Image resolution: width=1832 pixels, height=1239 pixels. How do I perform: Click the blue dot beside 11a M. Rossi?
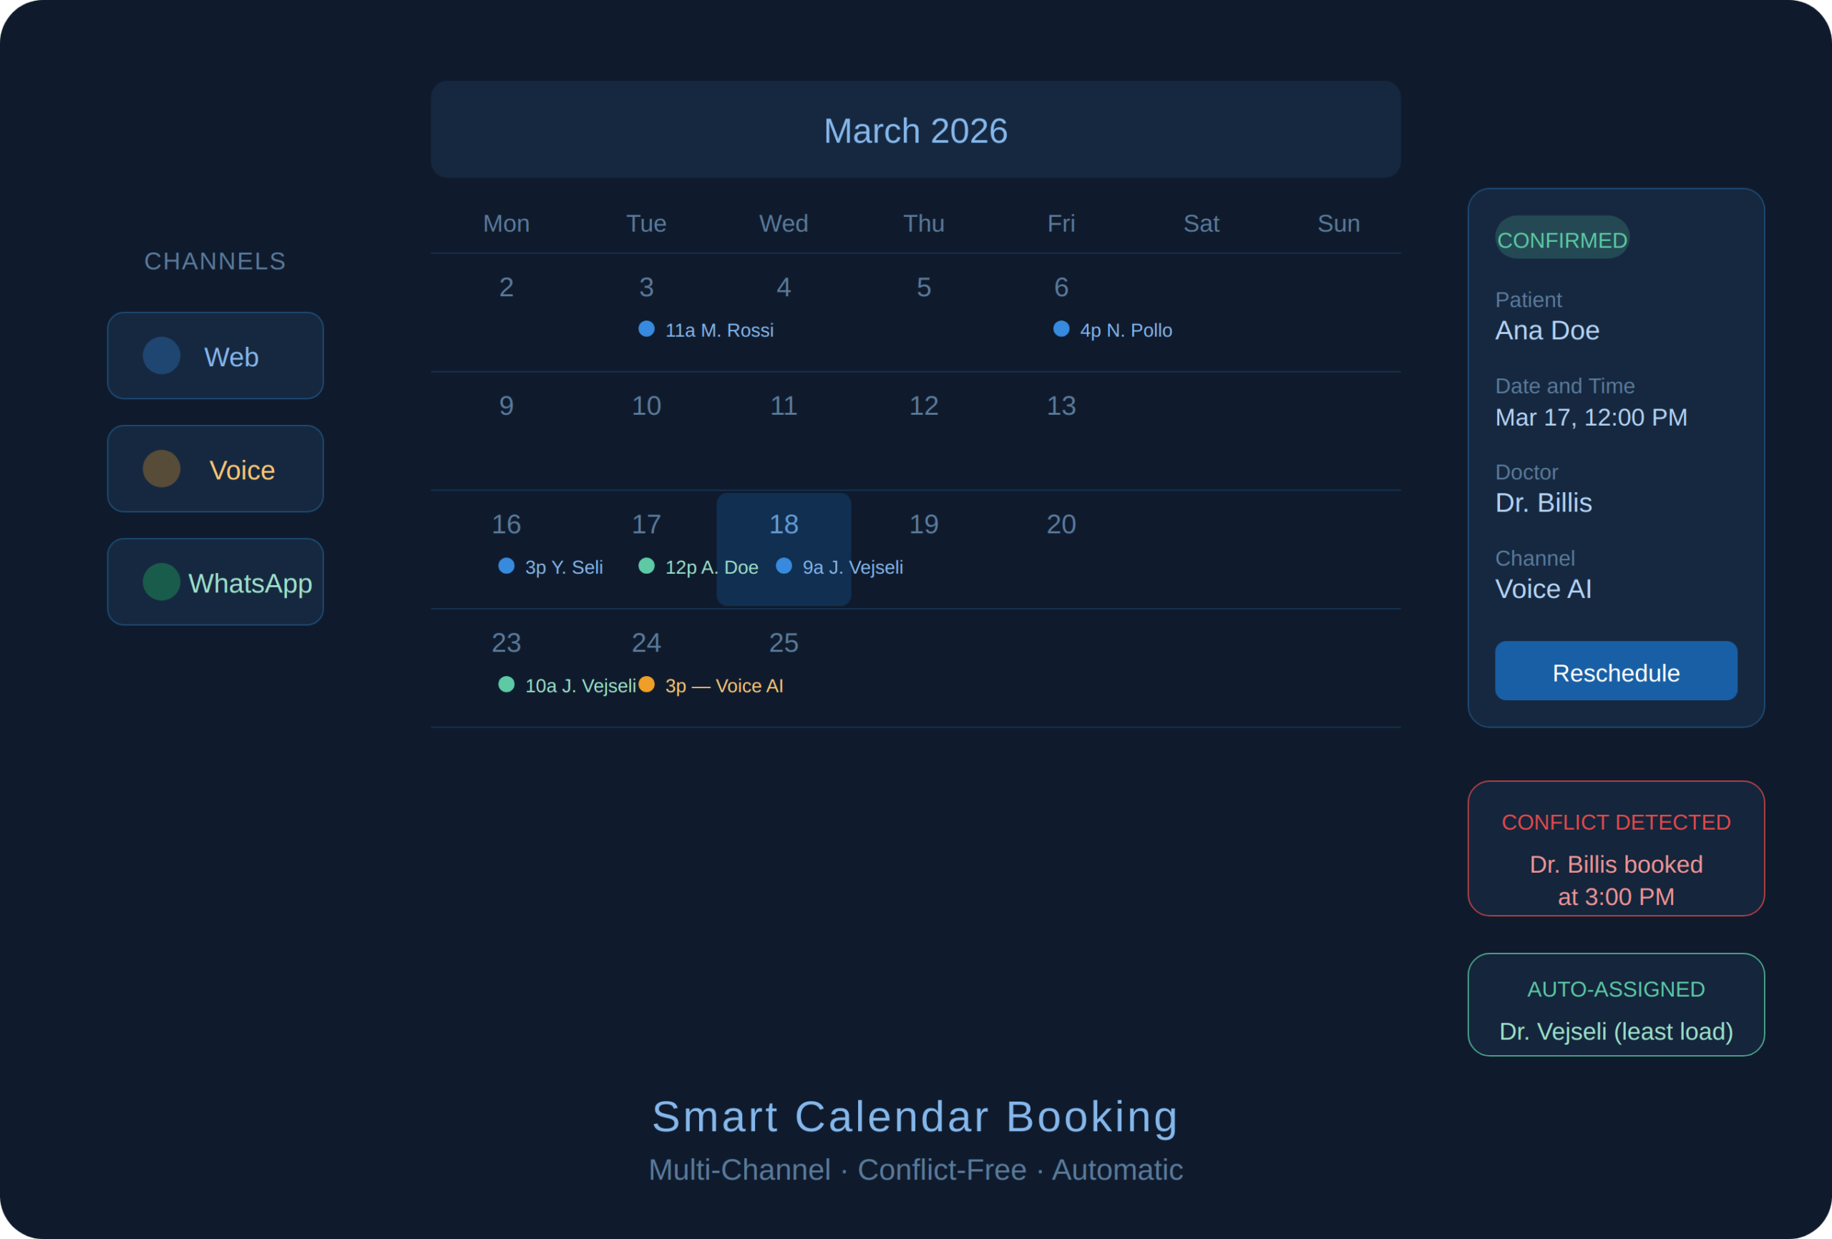coord(646,328)
